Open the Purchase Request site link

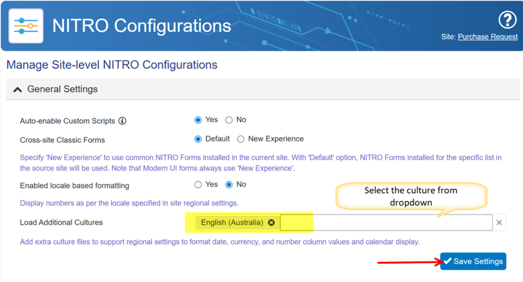[488, 37]
